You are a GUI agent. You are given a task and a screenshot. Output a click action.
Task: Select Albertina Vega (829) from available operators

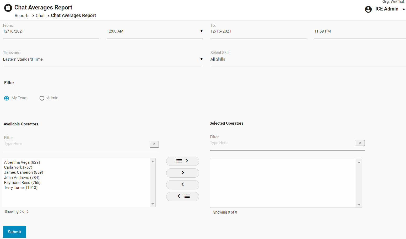point(22,162)
